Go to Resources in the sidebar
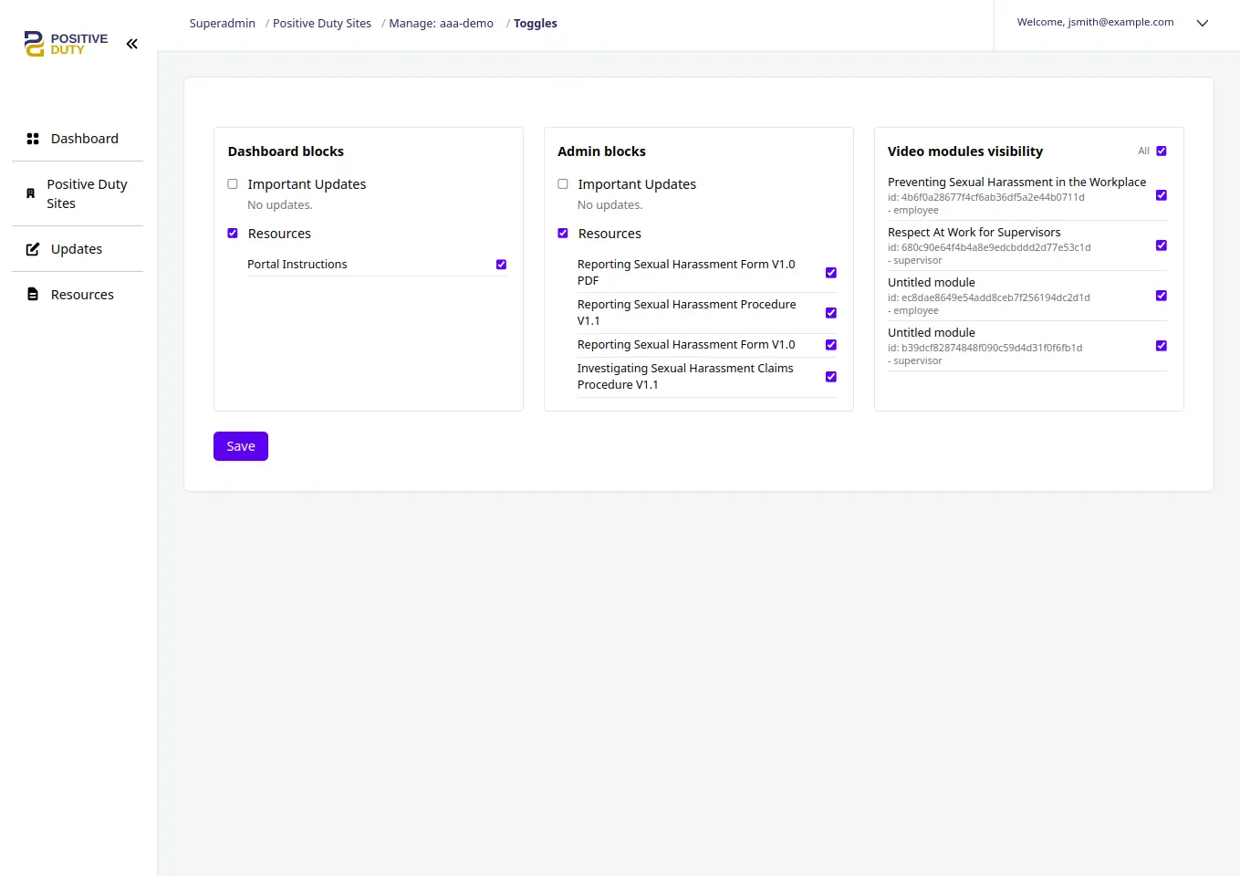 click(x=78, y=295)
